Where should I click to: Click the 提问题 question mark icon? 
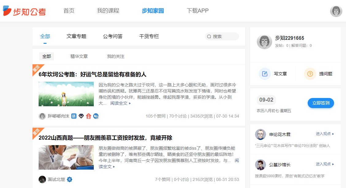click(x=310, y=74)
